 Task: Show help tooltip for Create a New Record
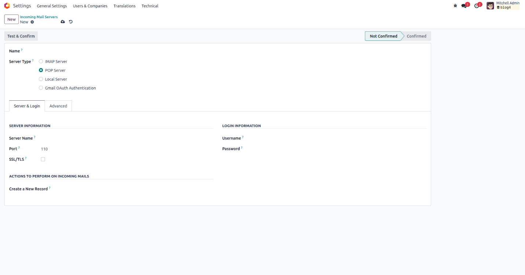coord(50,188)
